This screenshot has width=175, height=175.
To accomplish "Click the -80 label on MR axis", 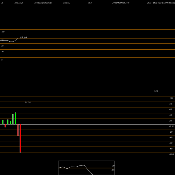I will [x=171, y=149].
